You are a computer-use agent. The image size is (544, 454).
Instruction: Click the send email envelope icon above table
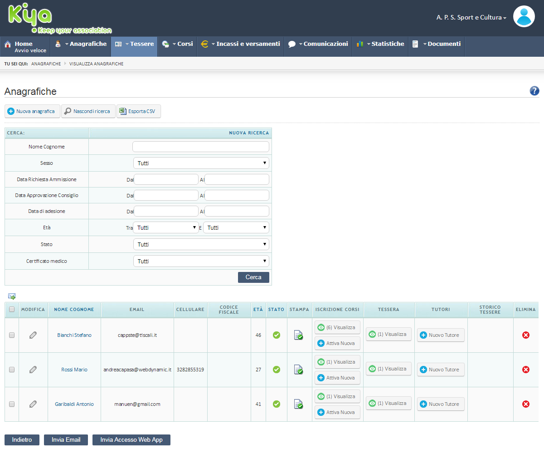(12, 296)
